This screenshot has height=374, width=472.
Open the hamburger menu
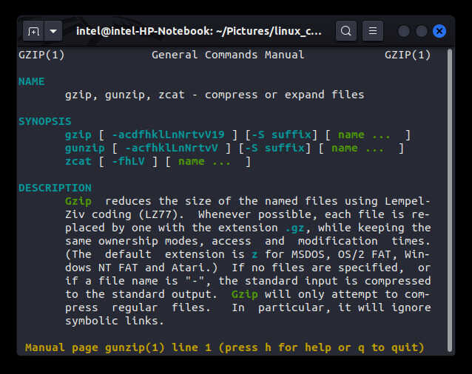coord(373,30)
